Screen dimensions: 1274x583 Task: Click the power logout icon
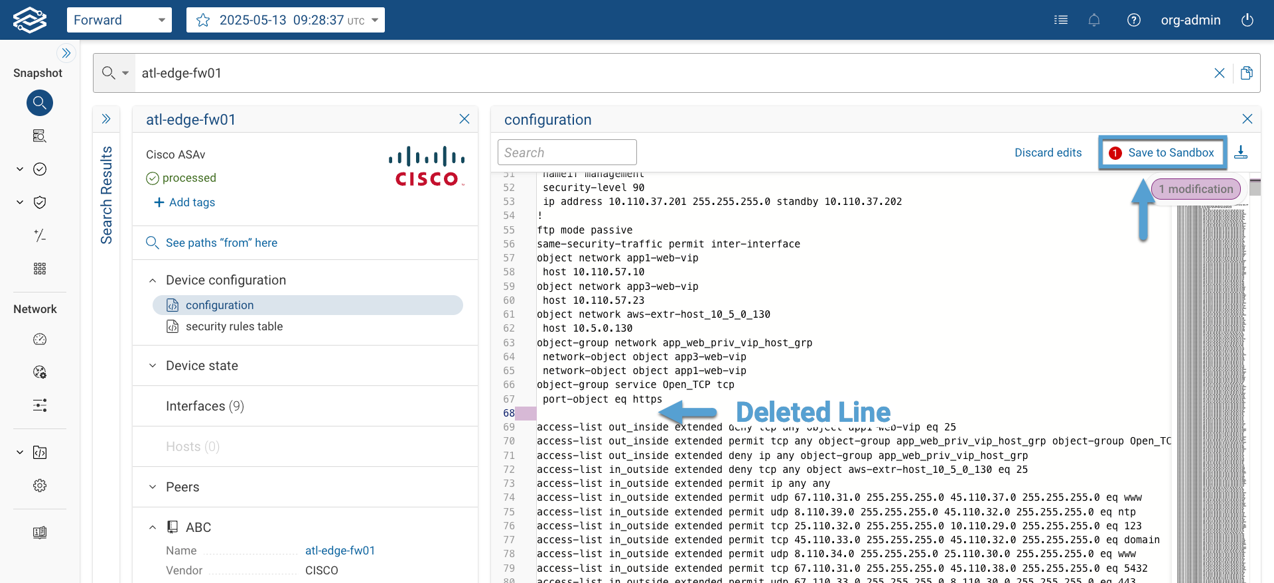pyautogui.click(x=1247, y=20)
